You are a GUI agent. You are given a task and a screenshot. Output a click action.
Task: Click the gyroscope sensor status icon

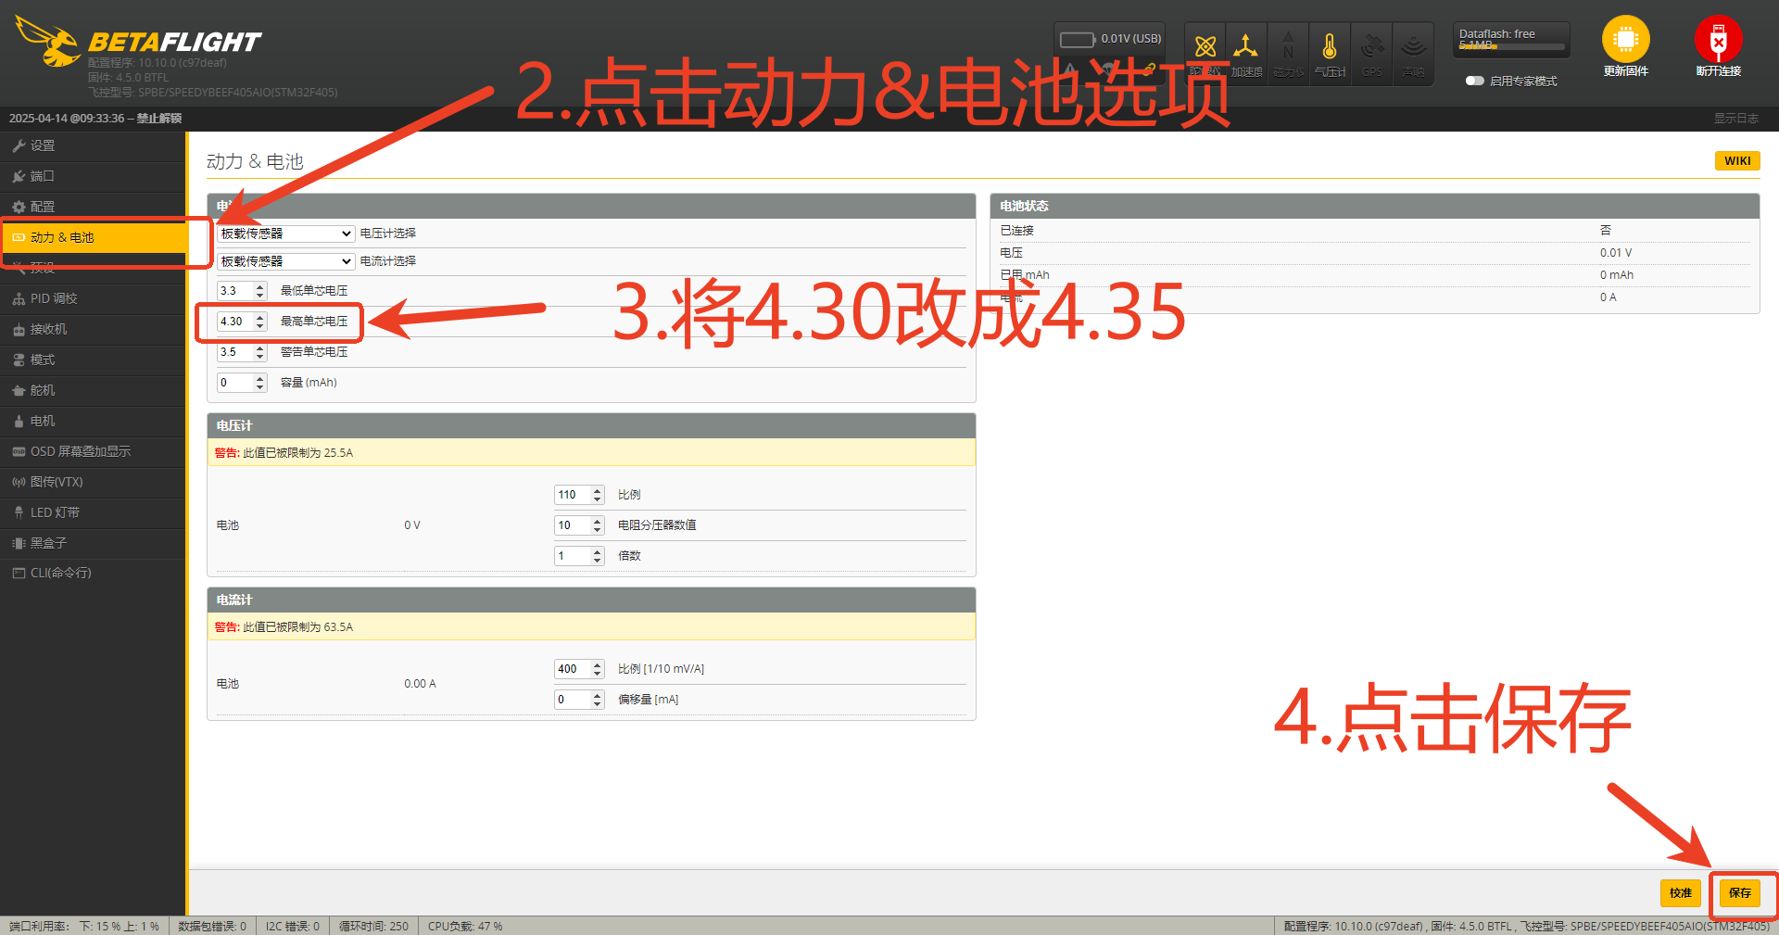click(x=1205, y=48)
